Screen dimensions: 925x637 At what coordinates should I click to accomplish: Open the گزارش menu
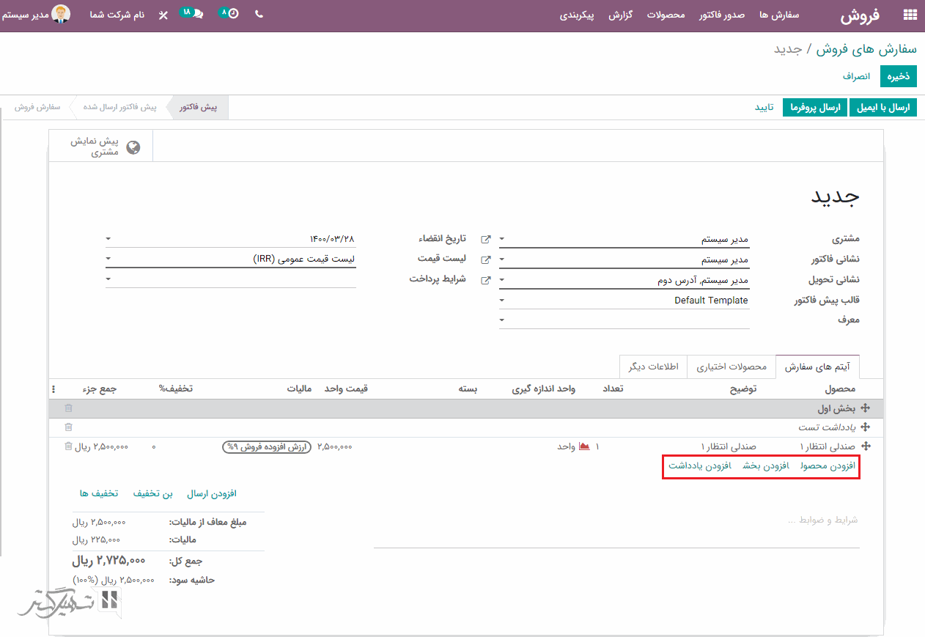620,15
